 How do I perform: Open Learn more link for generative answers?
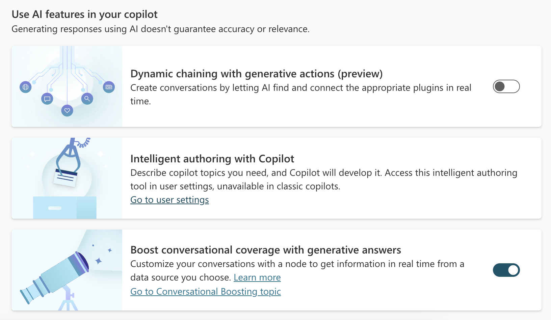257,277
